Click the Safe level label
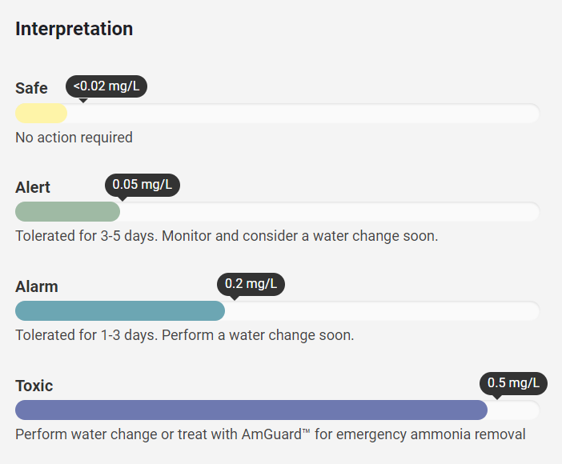Image resolution: width=562 pixels, height=464 pixels. [31, 88]
